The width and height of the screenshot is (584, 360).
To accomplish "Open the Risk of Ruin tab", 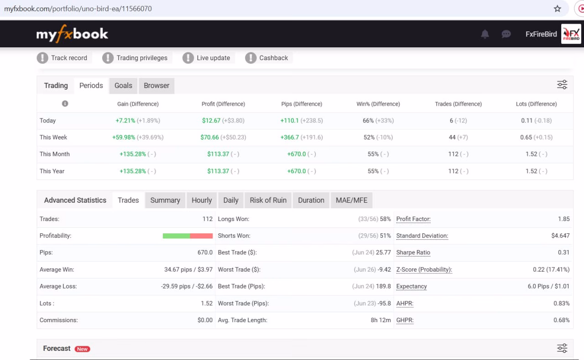I will [x=268, y=201].
